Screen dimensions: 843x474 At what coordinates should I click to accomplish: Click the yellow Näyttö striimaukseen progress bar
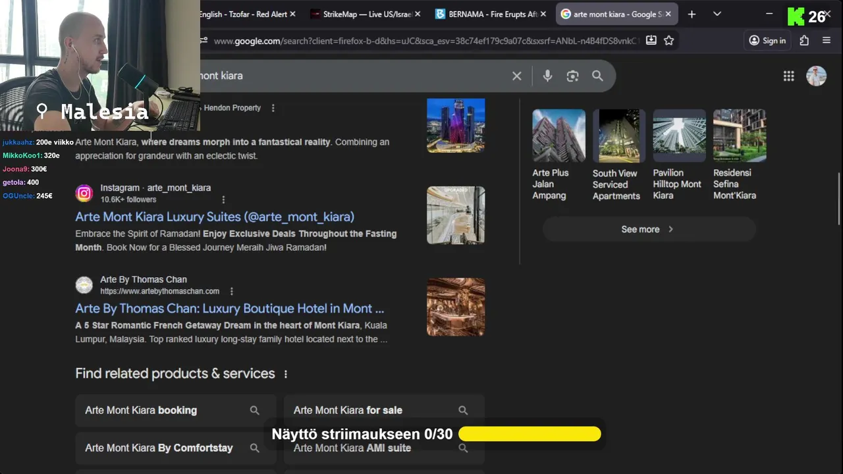click(x=530, y=434)
